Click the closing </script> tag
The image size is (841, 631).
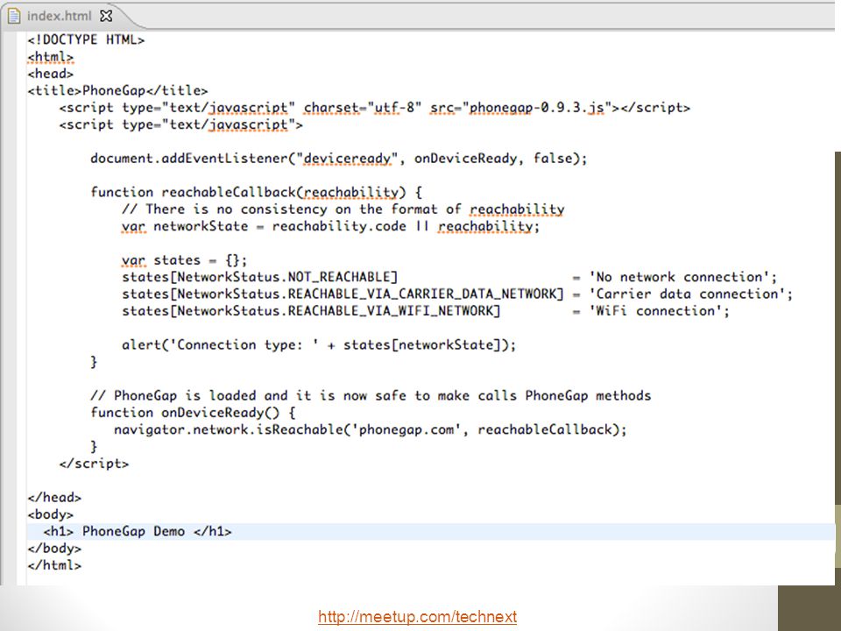click(x=94, y=464)
